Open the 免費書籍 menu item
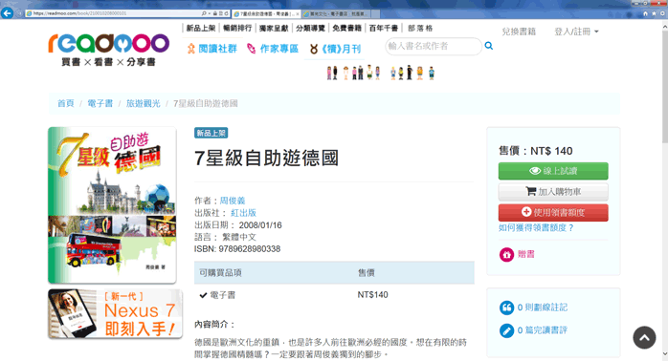The width and height of the screenshot is (668, 361). click(346, 28)
